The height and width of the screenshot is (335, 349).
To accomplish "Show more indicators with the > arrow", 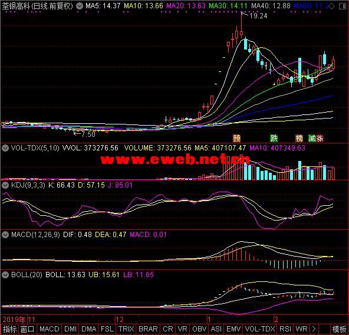I will click(314, 329).
